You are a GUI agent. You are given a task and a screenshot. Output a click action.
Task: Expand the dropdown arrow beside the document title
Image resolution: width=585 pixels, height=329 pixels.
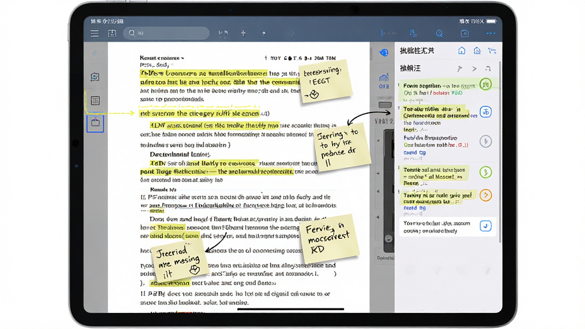[182, 58]
